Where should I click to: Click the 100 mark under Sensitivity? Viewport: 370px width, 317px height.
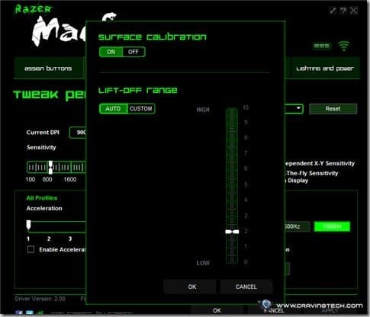[31, 179]
